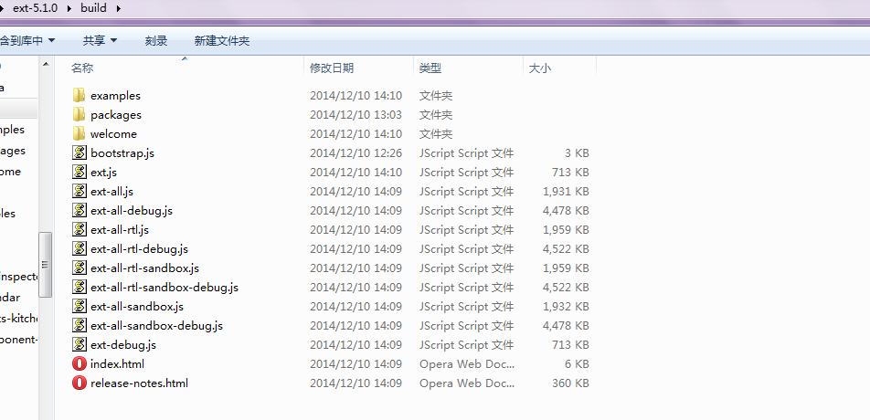Select the file name ext-debug.js
Viewport: 870px width, 420px height.
[123, 344]
